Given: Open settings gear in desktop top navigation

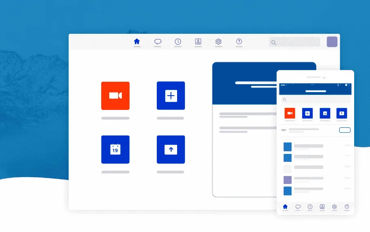Looking at the screenshot, I should [219, 42].
